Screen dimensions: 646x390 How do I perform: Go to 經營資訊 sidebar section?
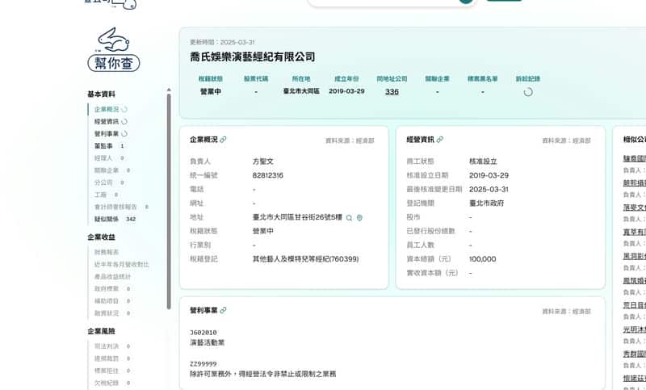(x=106, y=121)
